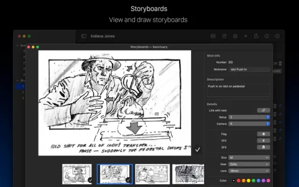Click the Description text box

coord(238,90)
